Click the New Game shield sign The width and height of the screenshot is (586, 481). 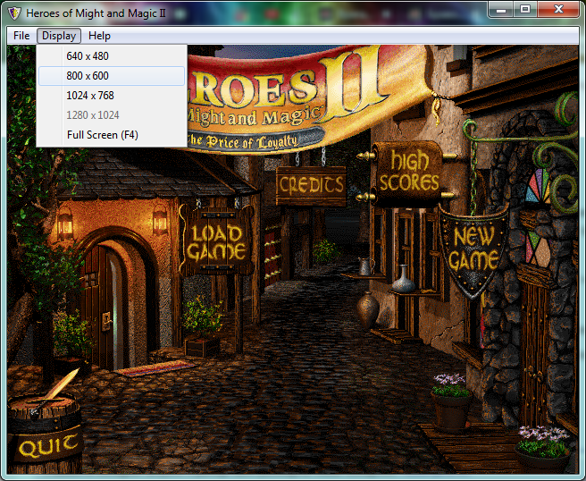(473, 250)
